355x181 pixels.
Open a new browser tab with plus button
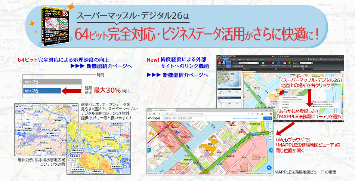coord(178,110)
